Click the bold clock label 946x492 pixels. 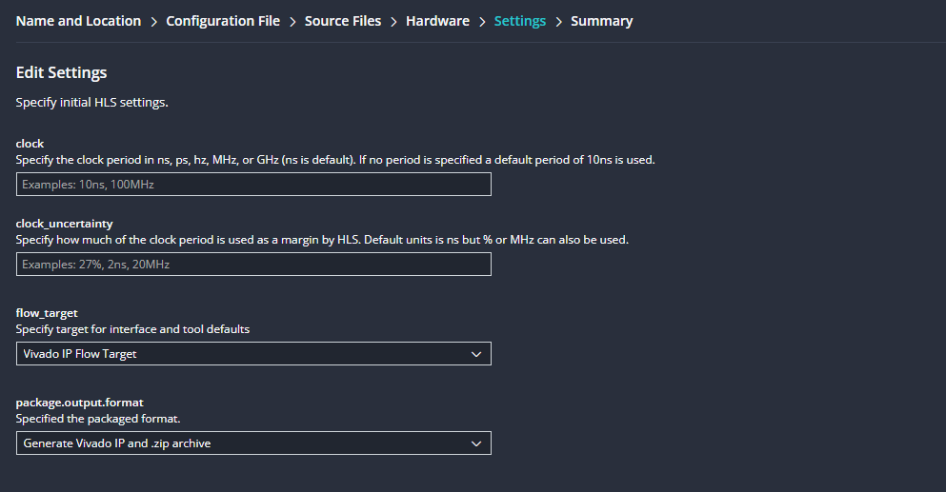[x=30, y=144]
